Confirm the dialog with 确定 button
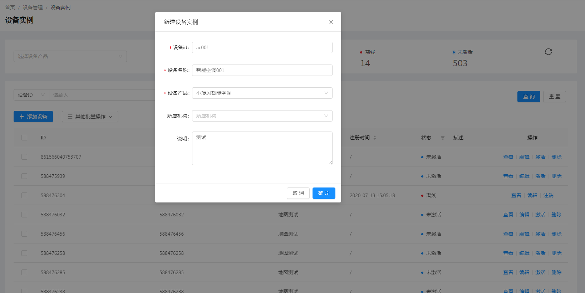Screen dimensions: 585x293 click(x=324, y=193)
